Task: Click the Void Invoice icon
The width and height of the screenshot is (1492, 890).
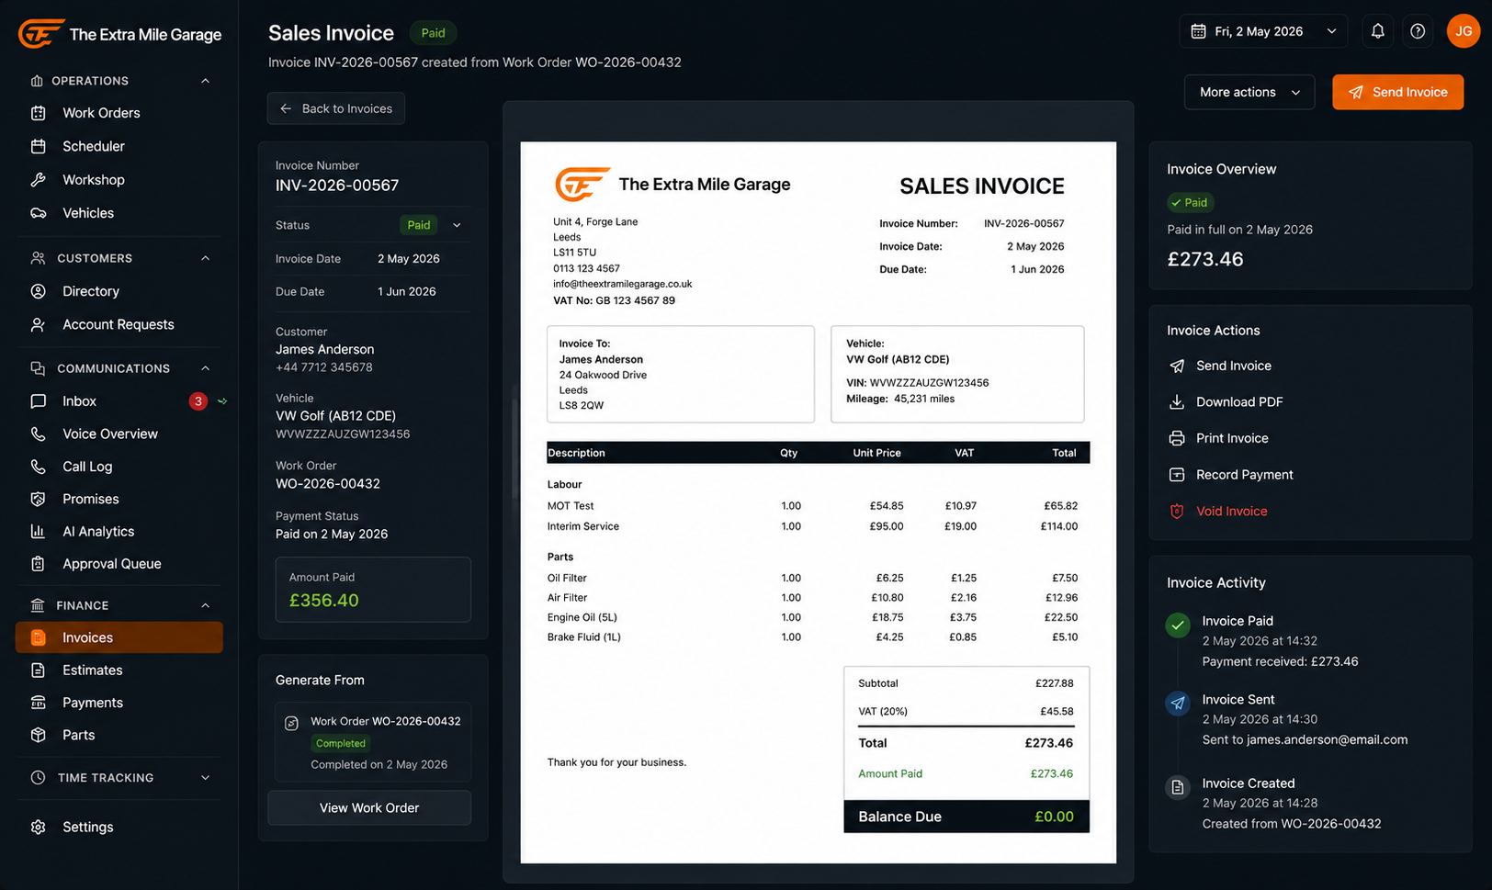Action: tap(1177, 512)
